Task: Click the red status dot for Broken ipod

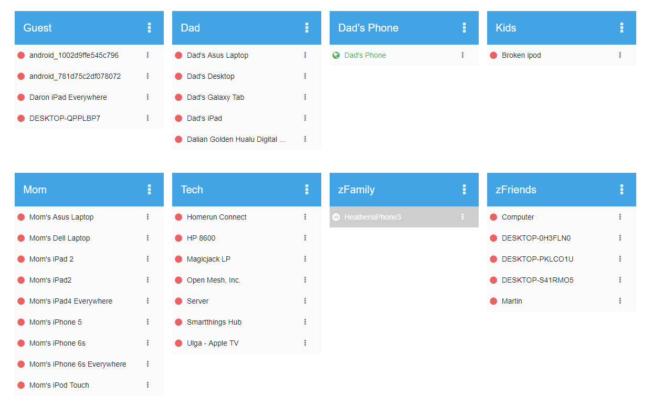Action: coord(493,55)
